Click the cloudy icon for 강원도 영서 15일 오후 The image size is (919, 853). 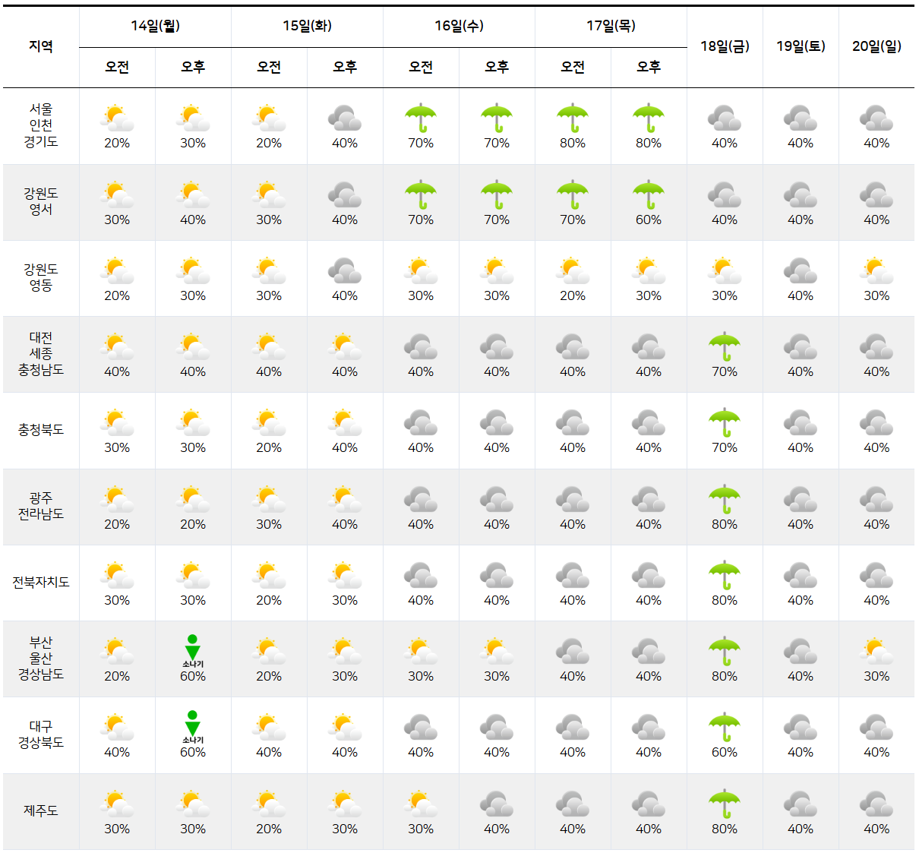click(x=345, y=195)
